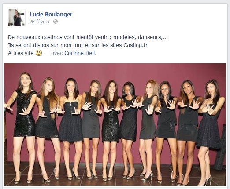Click the "Casting.fr" text in the post
This screenshot has height=189, width=230.
coord(136,45)
